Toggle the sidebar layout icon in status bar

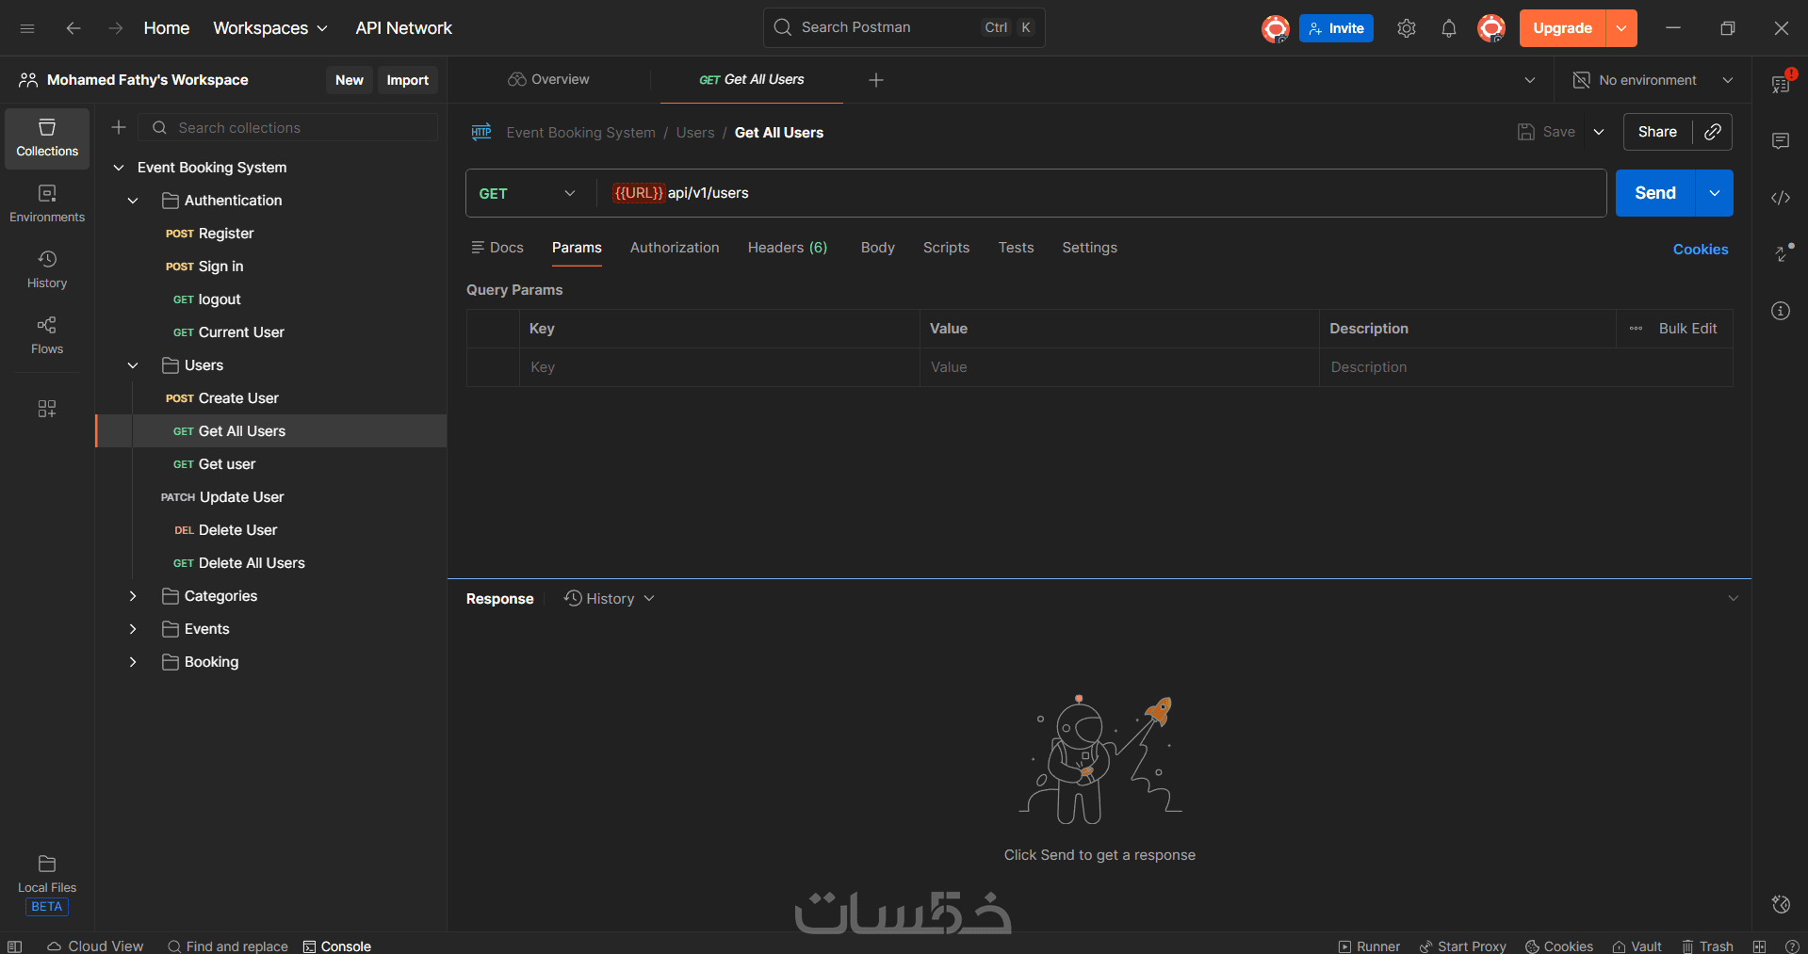point(15,946)
